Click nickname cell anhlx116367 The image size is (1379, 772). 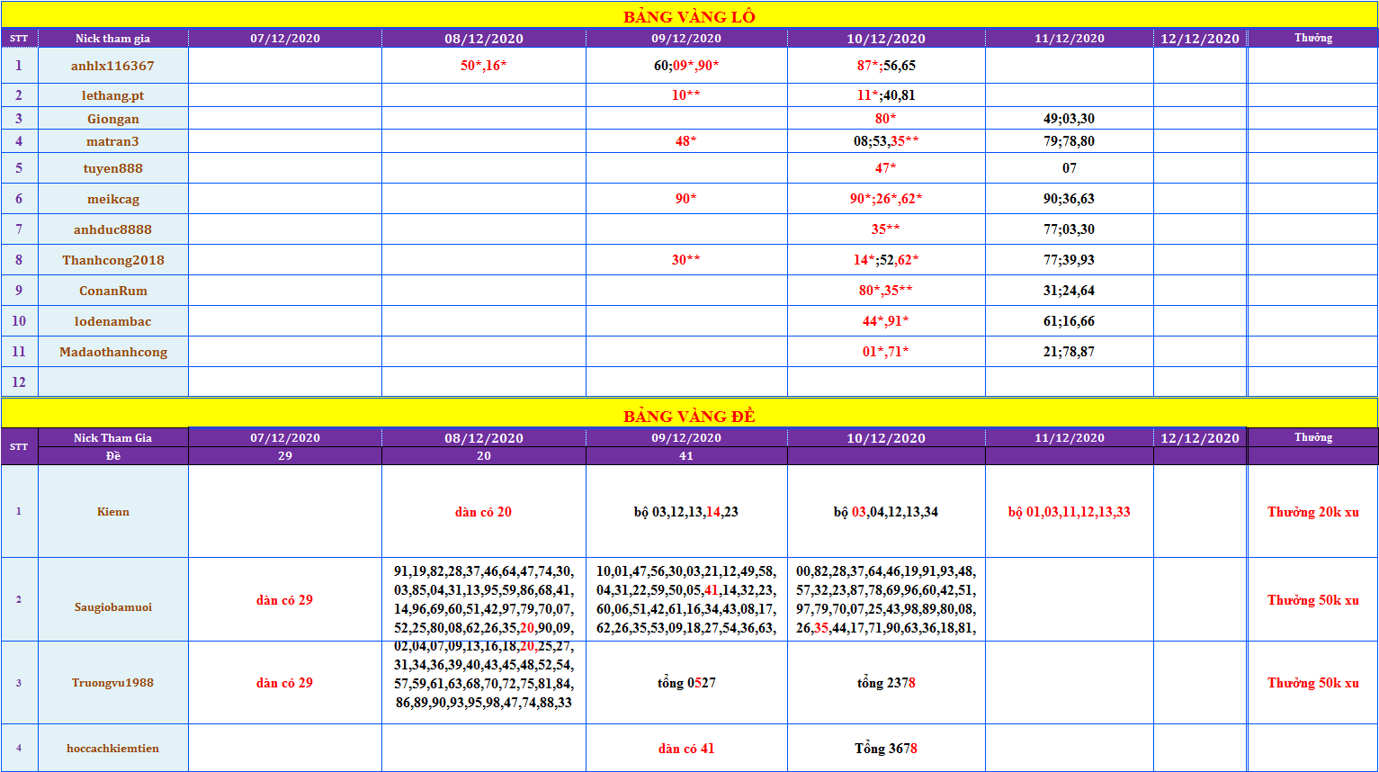tap(113, 65)
